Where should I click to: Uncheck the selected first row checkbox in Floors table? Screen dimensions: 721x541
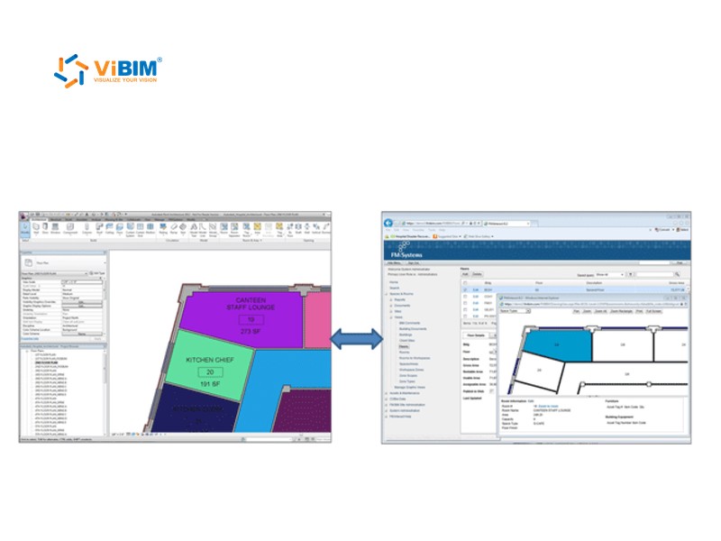465,289
